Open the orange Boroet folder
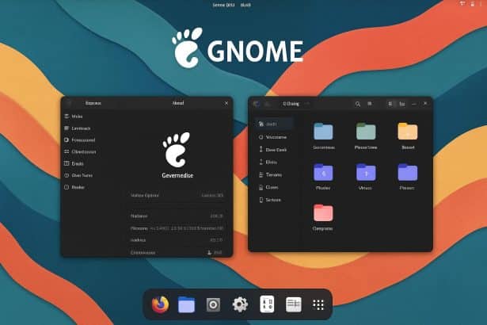The image size is (487, 325). [407, 132]
